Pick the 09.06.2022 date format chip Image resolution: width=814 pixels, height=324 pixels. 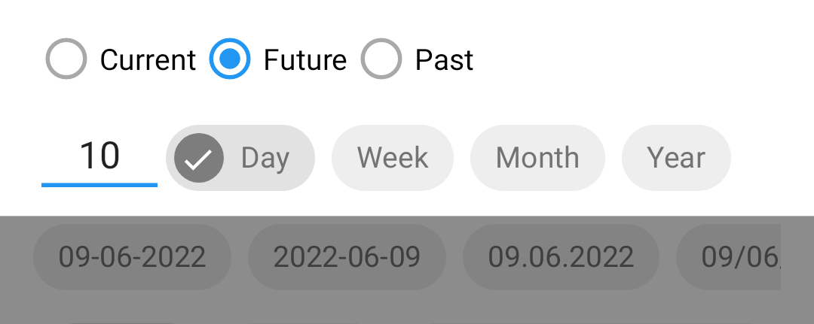click(561, 256)
